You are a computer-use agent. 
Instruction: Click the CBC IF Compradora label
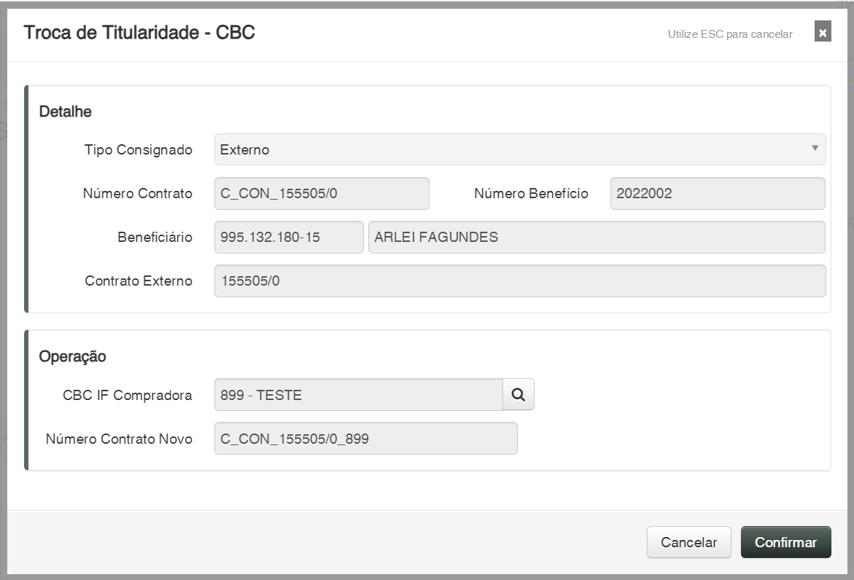point(128,396)
